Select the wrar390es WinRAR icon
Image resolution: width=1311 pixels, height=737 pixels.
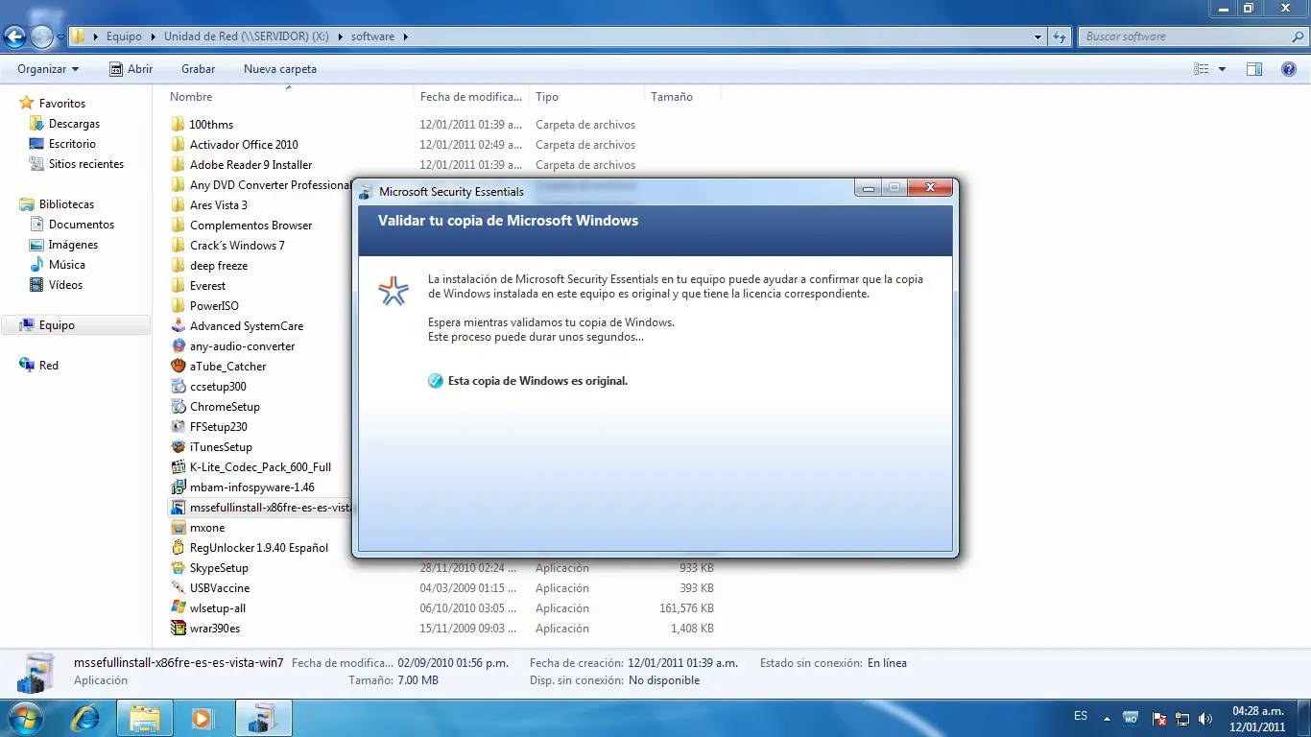178,628
